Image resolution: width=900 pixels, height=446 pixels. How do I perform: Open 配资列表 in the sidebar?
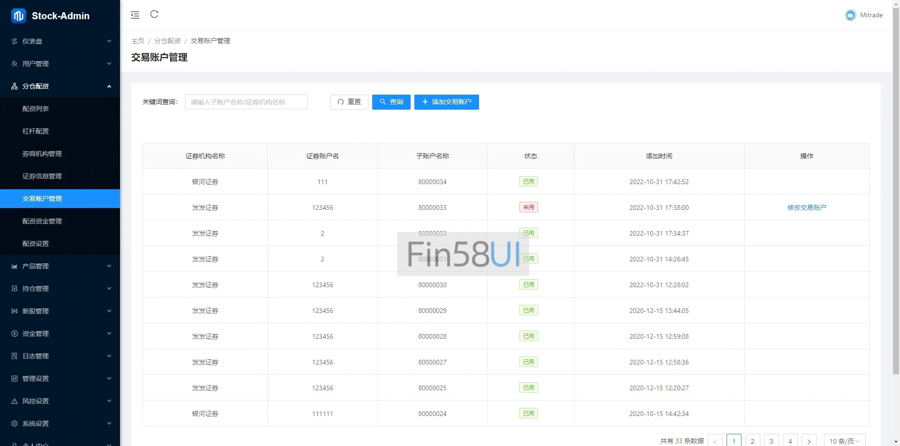point(36,109)
